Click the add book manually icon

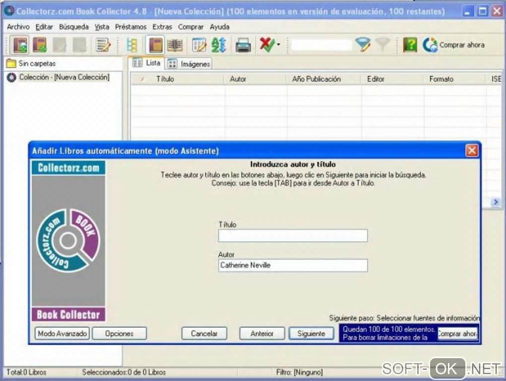coord(40,45)
